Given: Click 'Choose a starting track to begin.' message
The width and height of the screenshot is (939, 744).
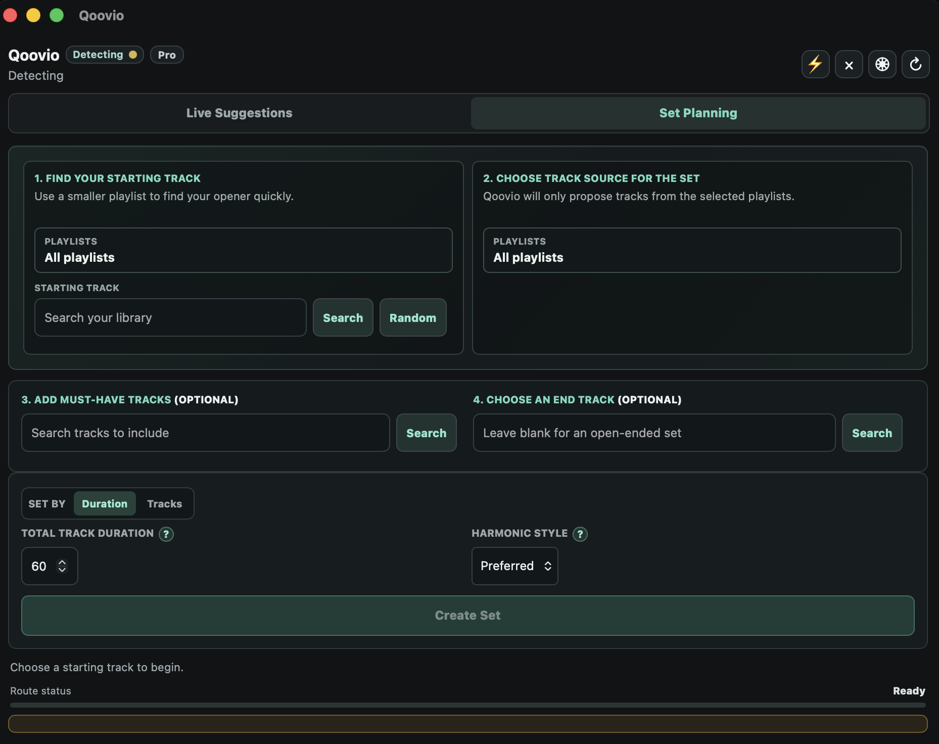Looking at the screenshot, I should point(97,667).
